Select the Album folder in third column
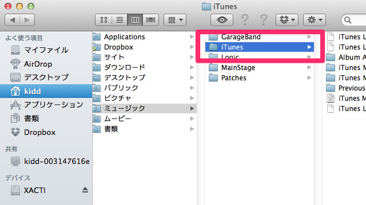Image resolution: width=366 pixels, height=205 pixels. [x=346, y=57]
